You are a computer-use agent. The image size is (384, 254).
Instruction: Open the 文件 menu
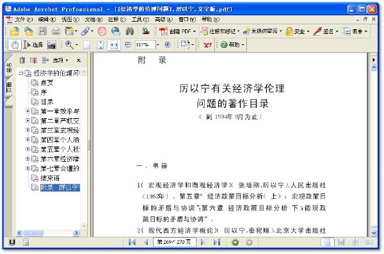(24, 19)
